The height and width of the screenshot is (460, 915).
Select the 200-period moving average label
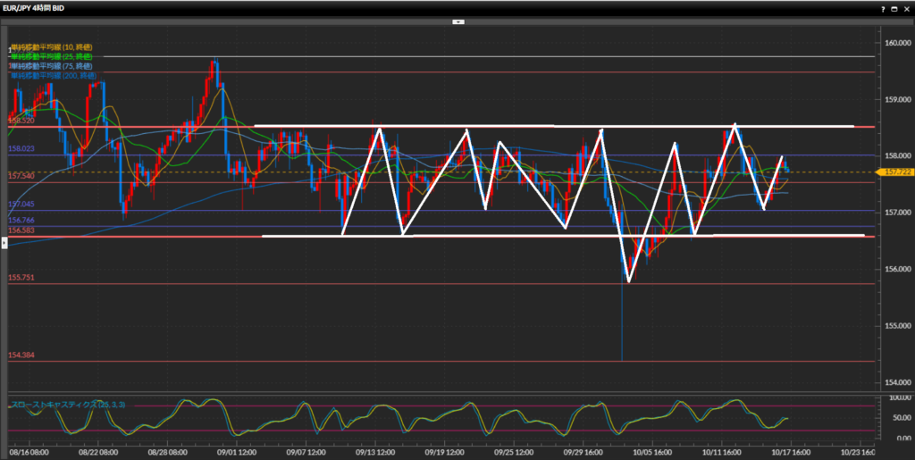[x=52, y=76]
